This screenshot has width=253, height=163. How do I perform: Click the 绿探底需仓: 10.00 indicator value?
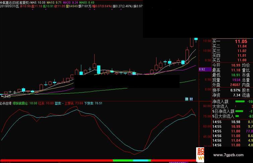(25, 103)
